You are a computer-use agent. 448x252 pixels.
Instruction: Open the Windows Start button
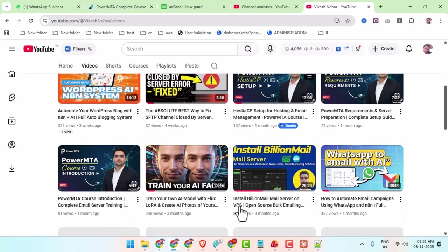pyautogui.click(x=130, y=244)
